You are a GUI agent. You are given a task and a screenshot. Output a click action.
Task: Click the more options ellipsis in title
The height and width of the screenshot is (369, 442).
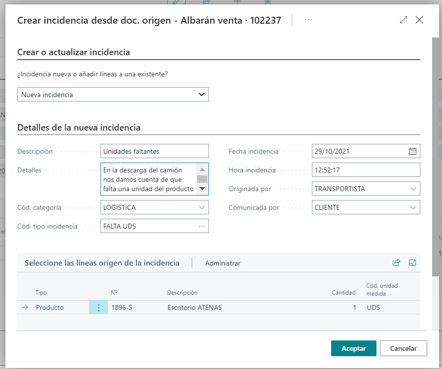pos(308,20)
